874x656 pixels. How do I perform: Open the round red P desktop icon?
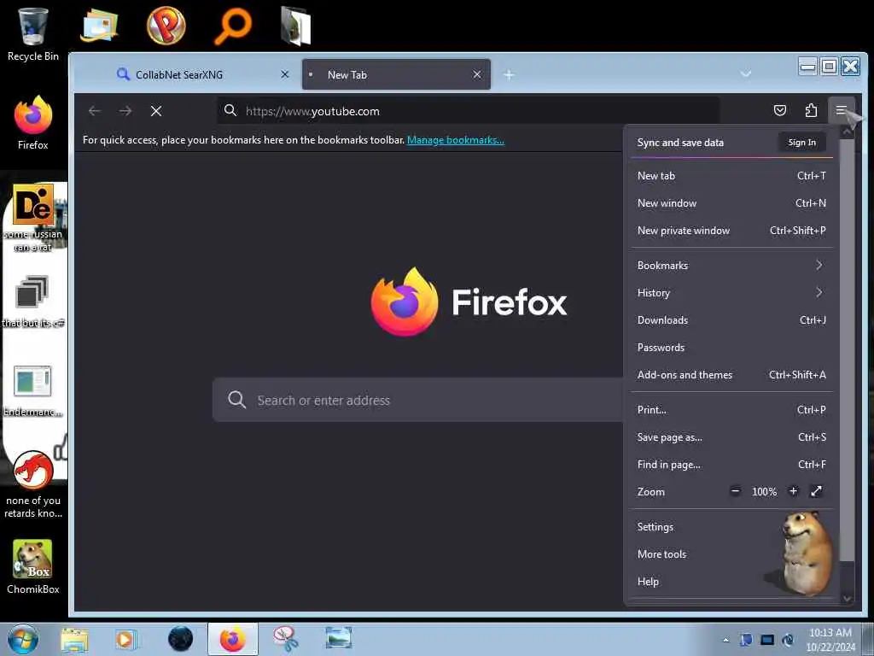coord(166,25)
